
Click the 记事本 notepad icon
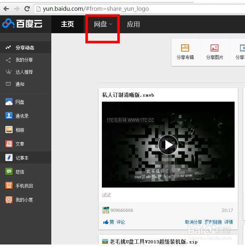(9, 158)
